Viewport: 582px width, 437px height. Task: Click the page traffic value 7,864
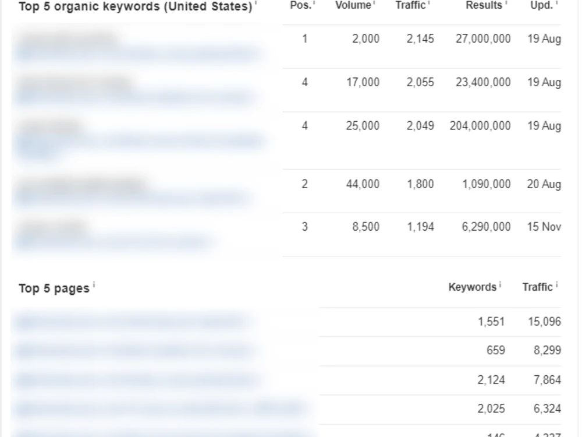coord(547,380)
